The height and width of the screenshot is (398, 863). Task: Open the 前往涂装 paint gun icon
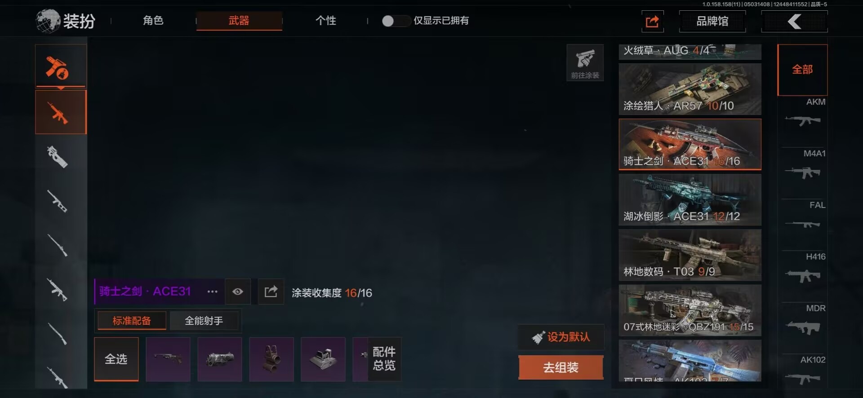coord(585,62)
